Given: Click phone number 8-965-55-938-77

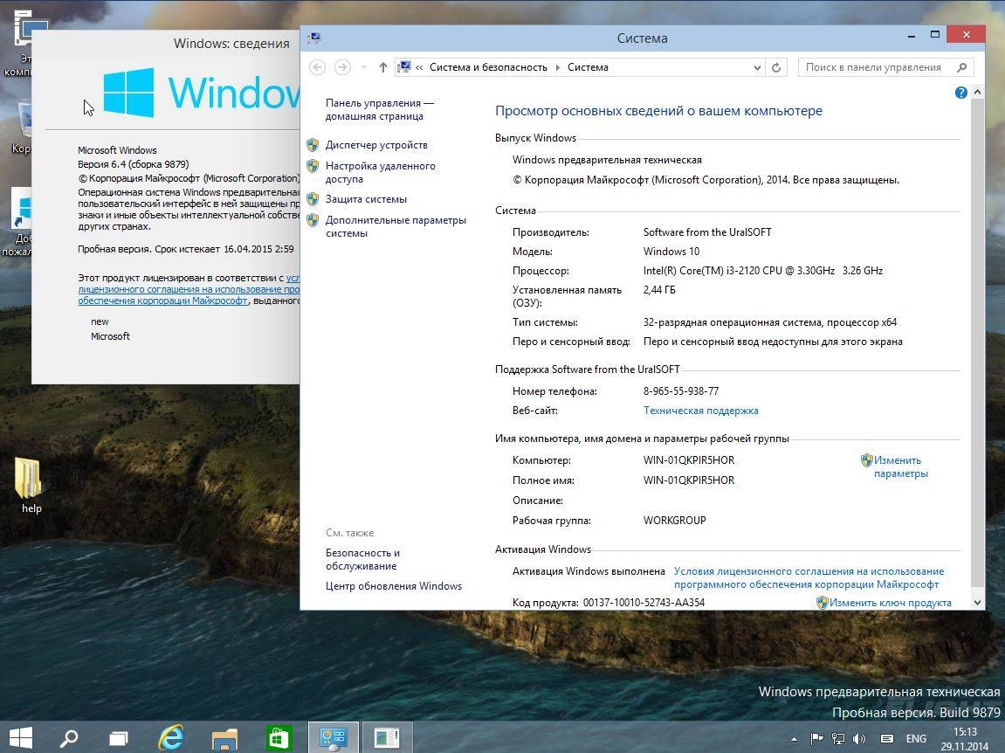Looking at the screenshot, I should tap(681, 391).
